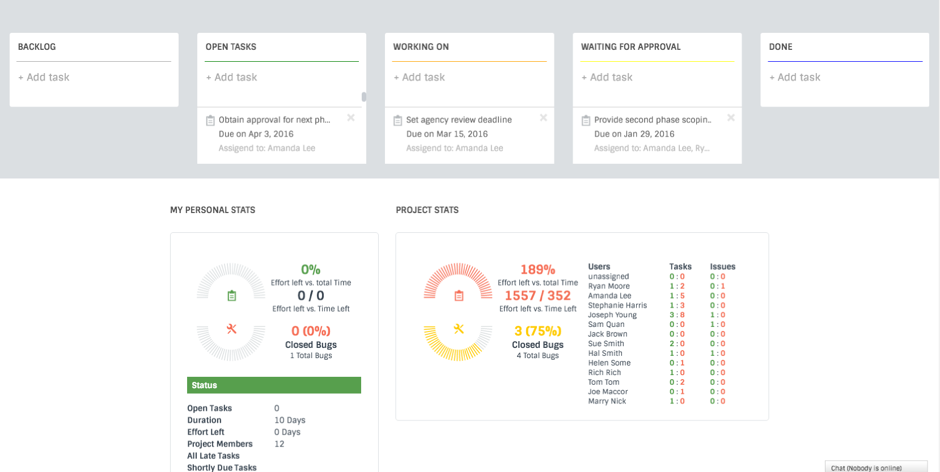
Task: Click Due on Jan 29, 2016 date
Action: tap(634, 134)
